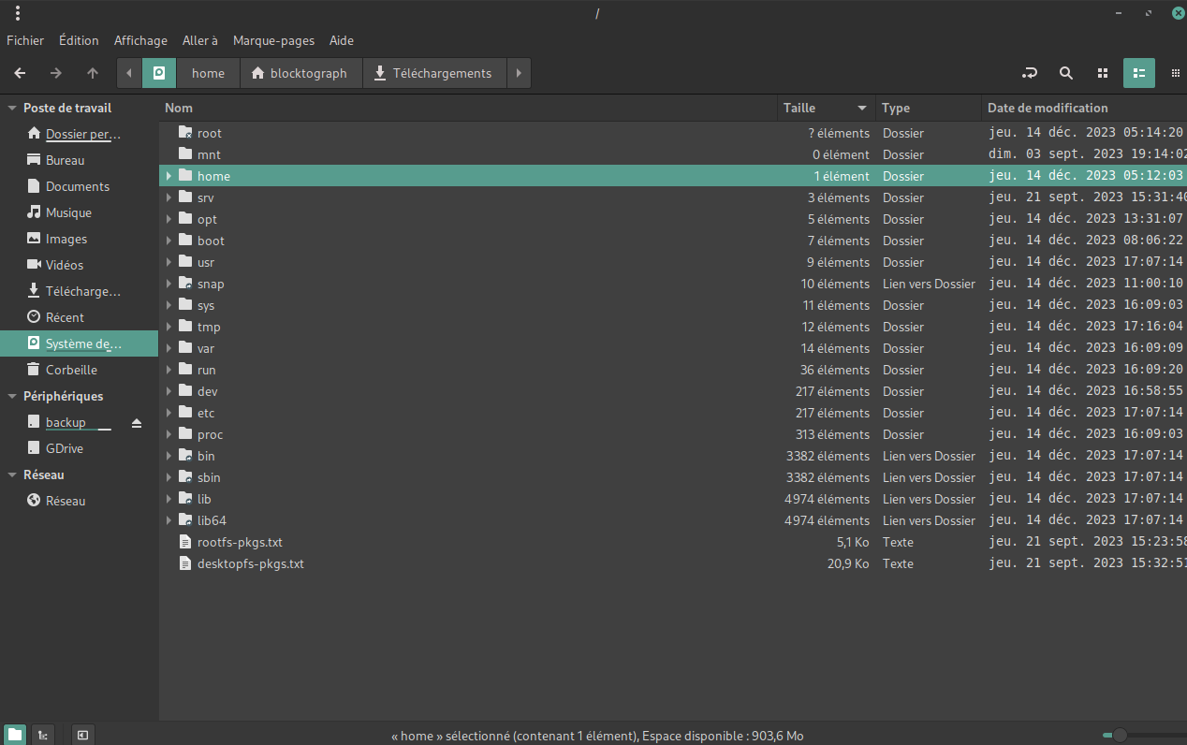Click the root filesystem disk icon in path bar

tap(159, 73)
